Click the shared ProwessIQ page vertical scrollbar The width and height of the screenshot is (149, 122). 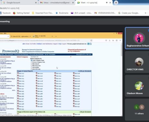tap(122, 79)
